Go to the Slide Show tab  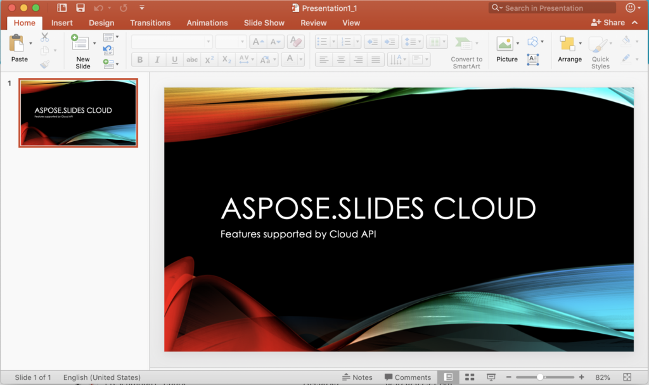pos(264,23)
